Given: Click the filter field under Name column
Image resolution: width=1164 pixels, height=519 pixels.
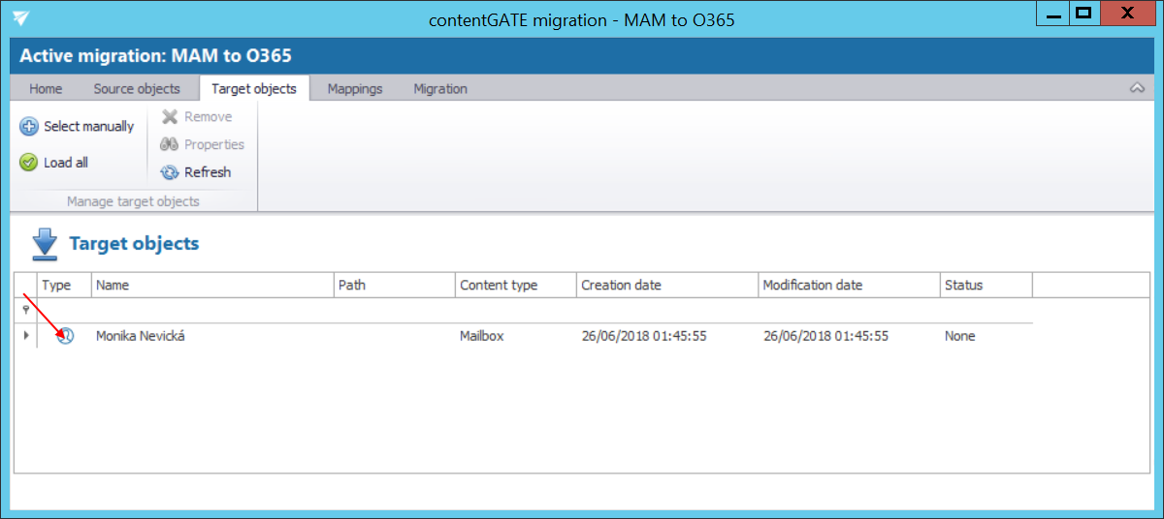Looking at the screenshot, I should coord(211,310).
